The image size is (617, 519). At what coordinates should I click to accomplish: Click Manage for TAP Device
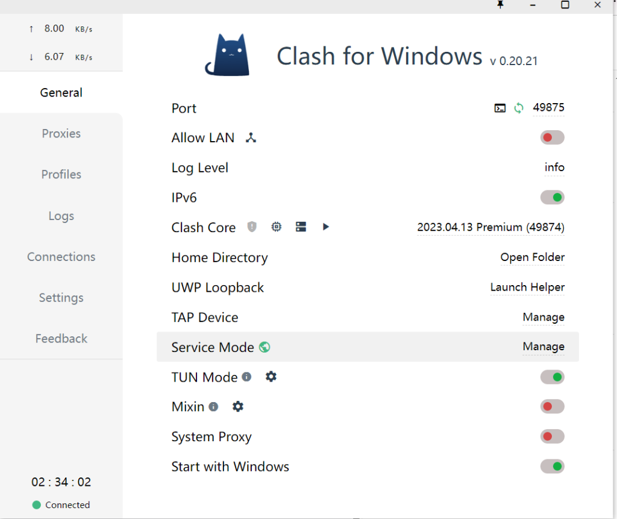click(543, 317)
